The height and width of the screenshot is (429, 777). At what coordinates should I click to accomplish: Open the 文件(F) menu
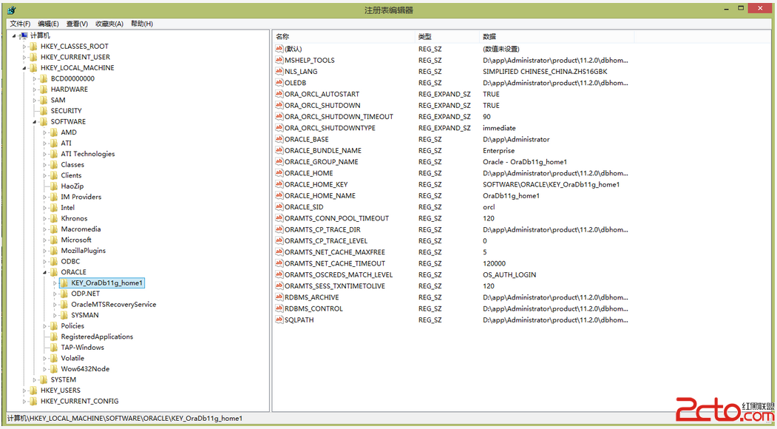point(20,24)
